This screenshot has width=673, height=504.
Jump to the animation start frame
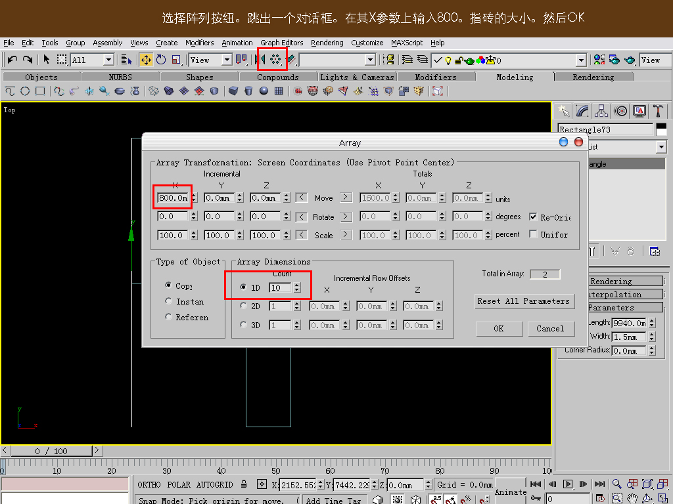[536, 484]
